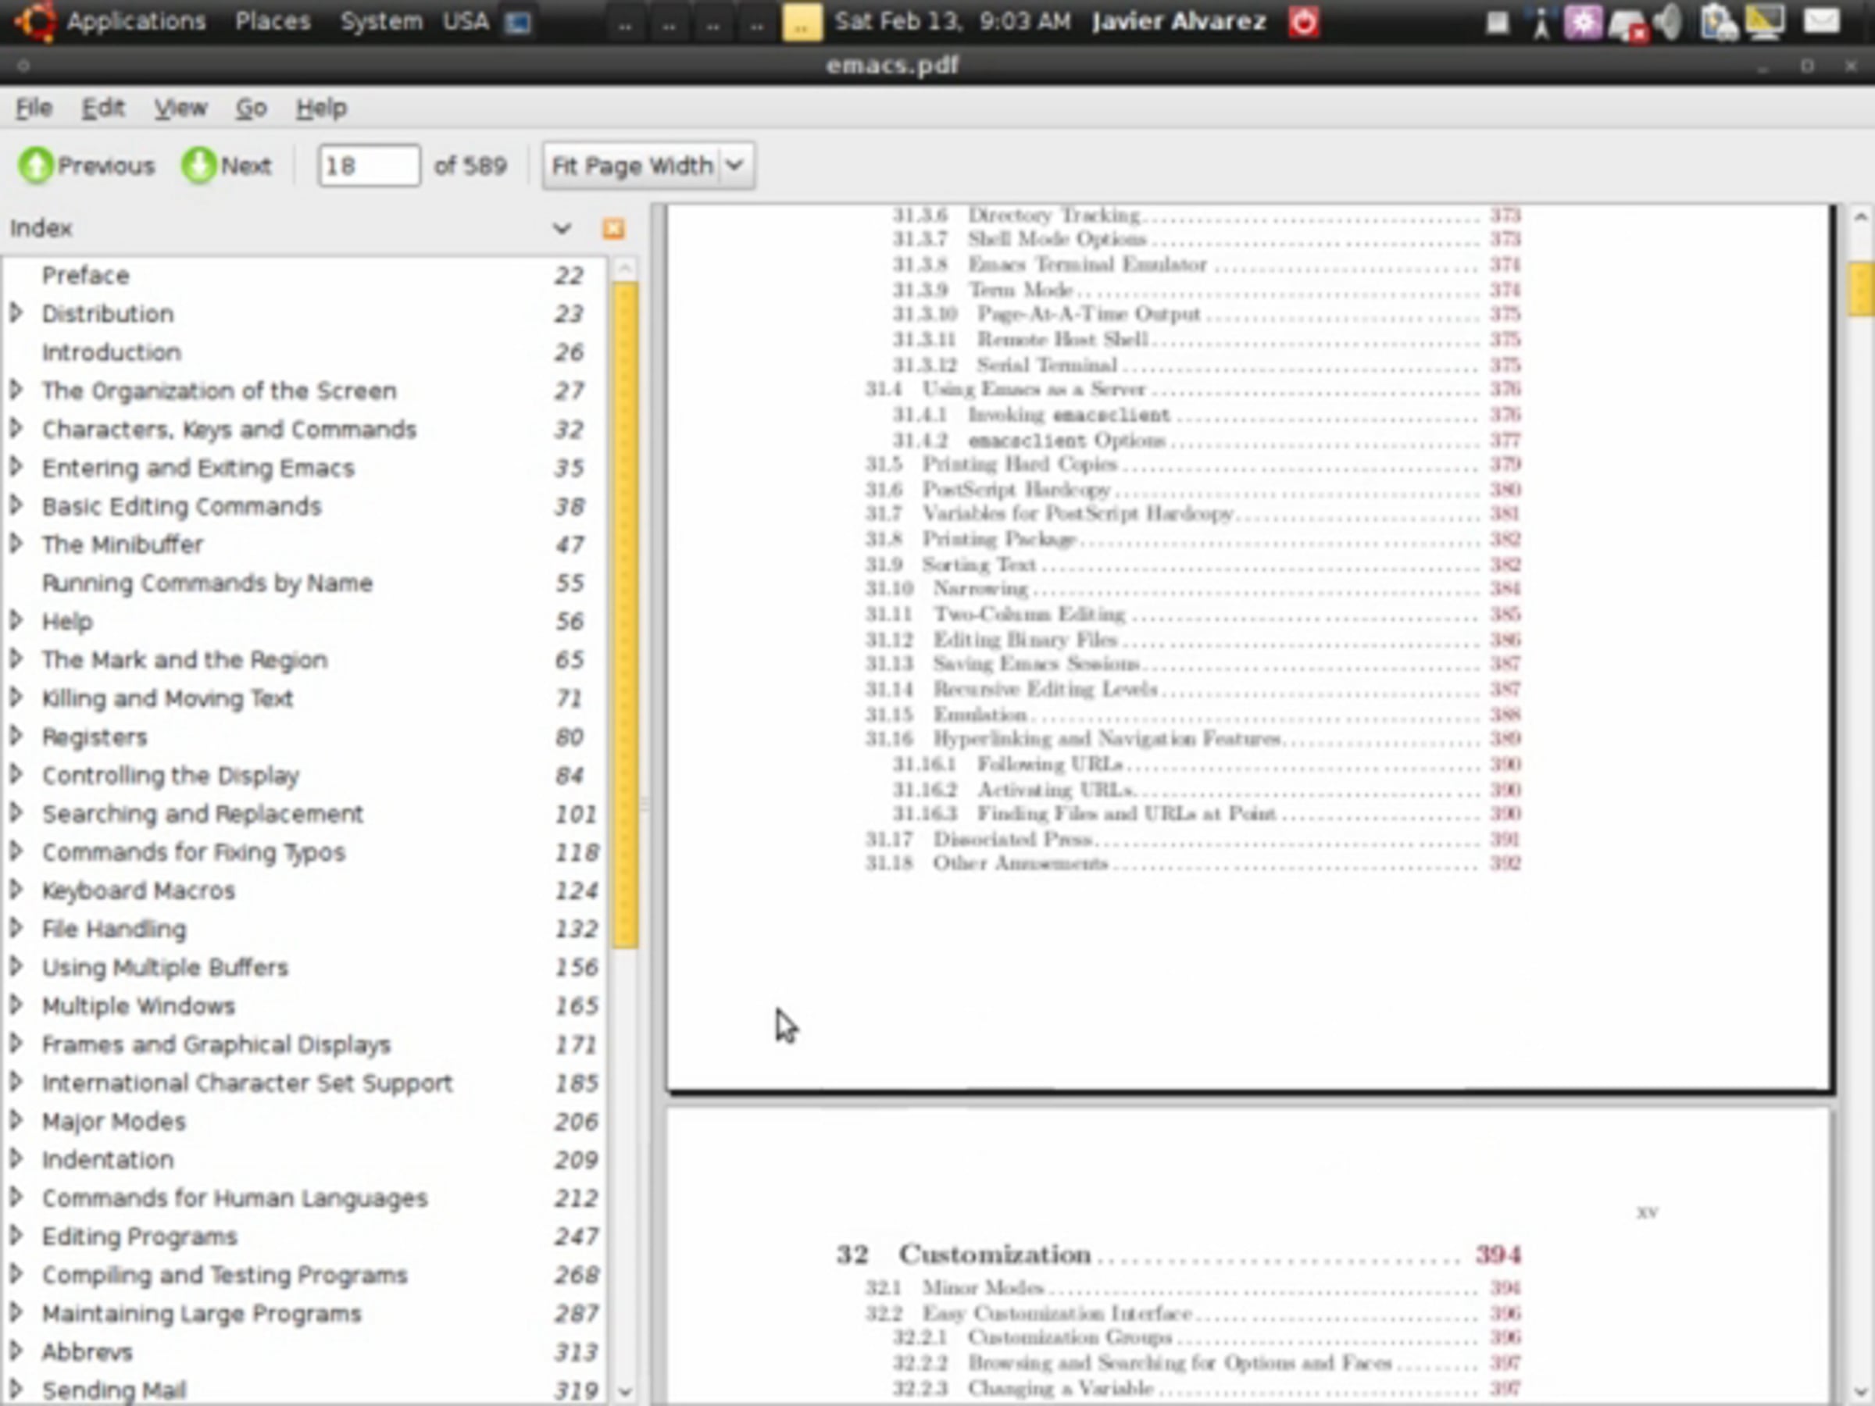Open the mail envelope icon in panel
Viewport: 1875px width, 1406px height.
[x=1822, y=20]
